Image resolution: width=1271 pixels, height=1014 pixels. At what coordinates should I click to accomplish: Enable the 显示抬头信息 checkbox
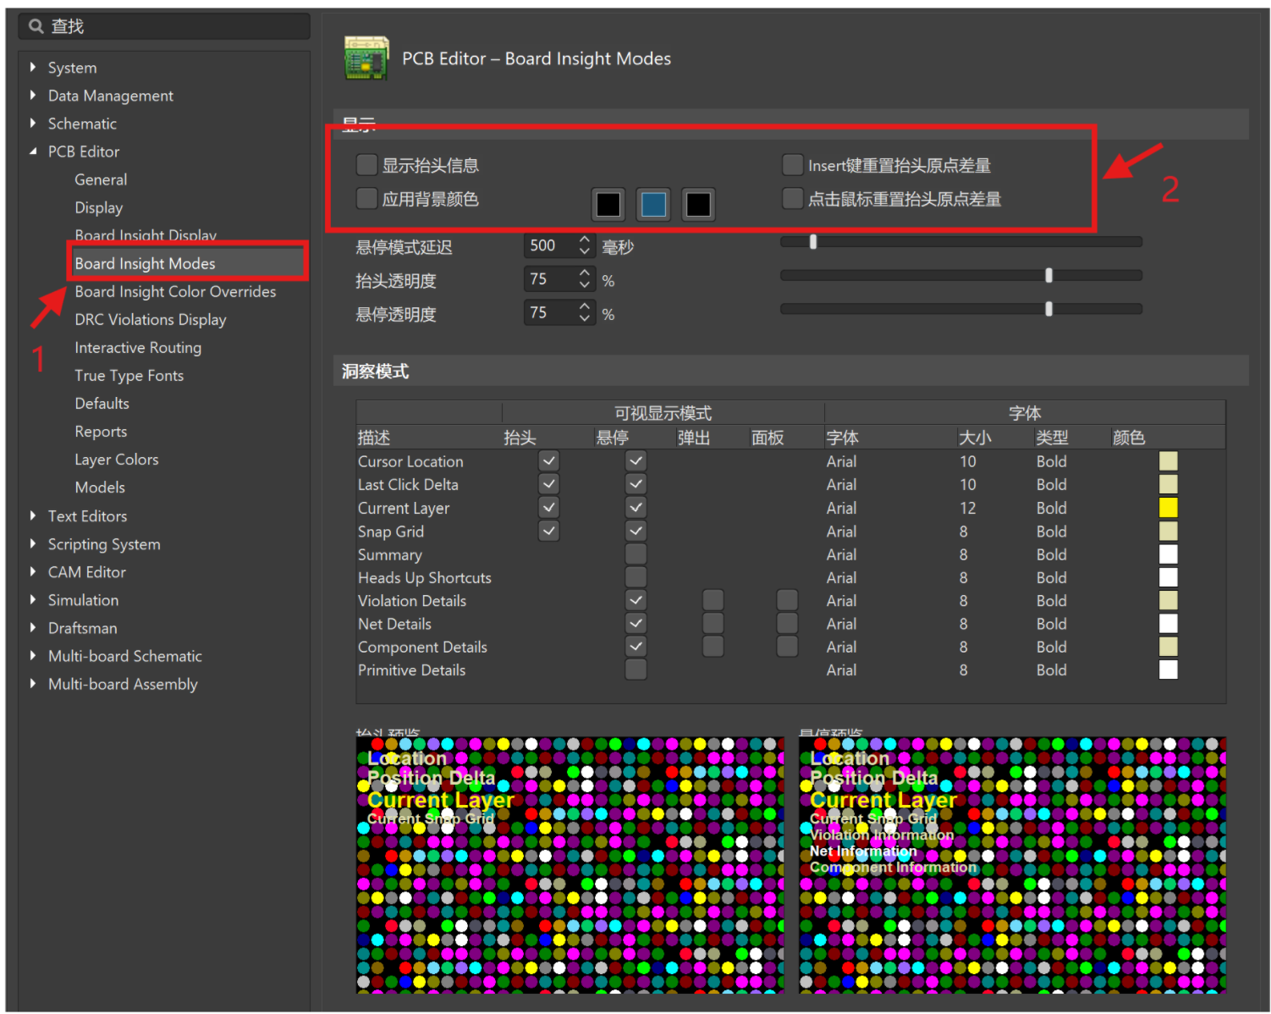point(366,164)
